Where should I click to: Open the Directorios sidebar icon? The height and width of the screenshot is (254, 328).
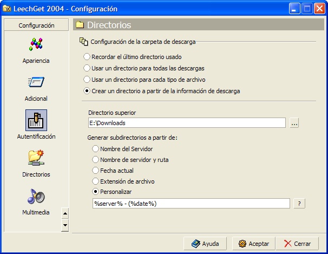[x=36, y=158]
